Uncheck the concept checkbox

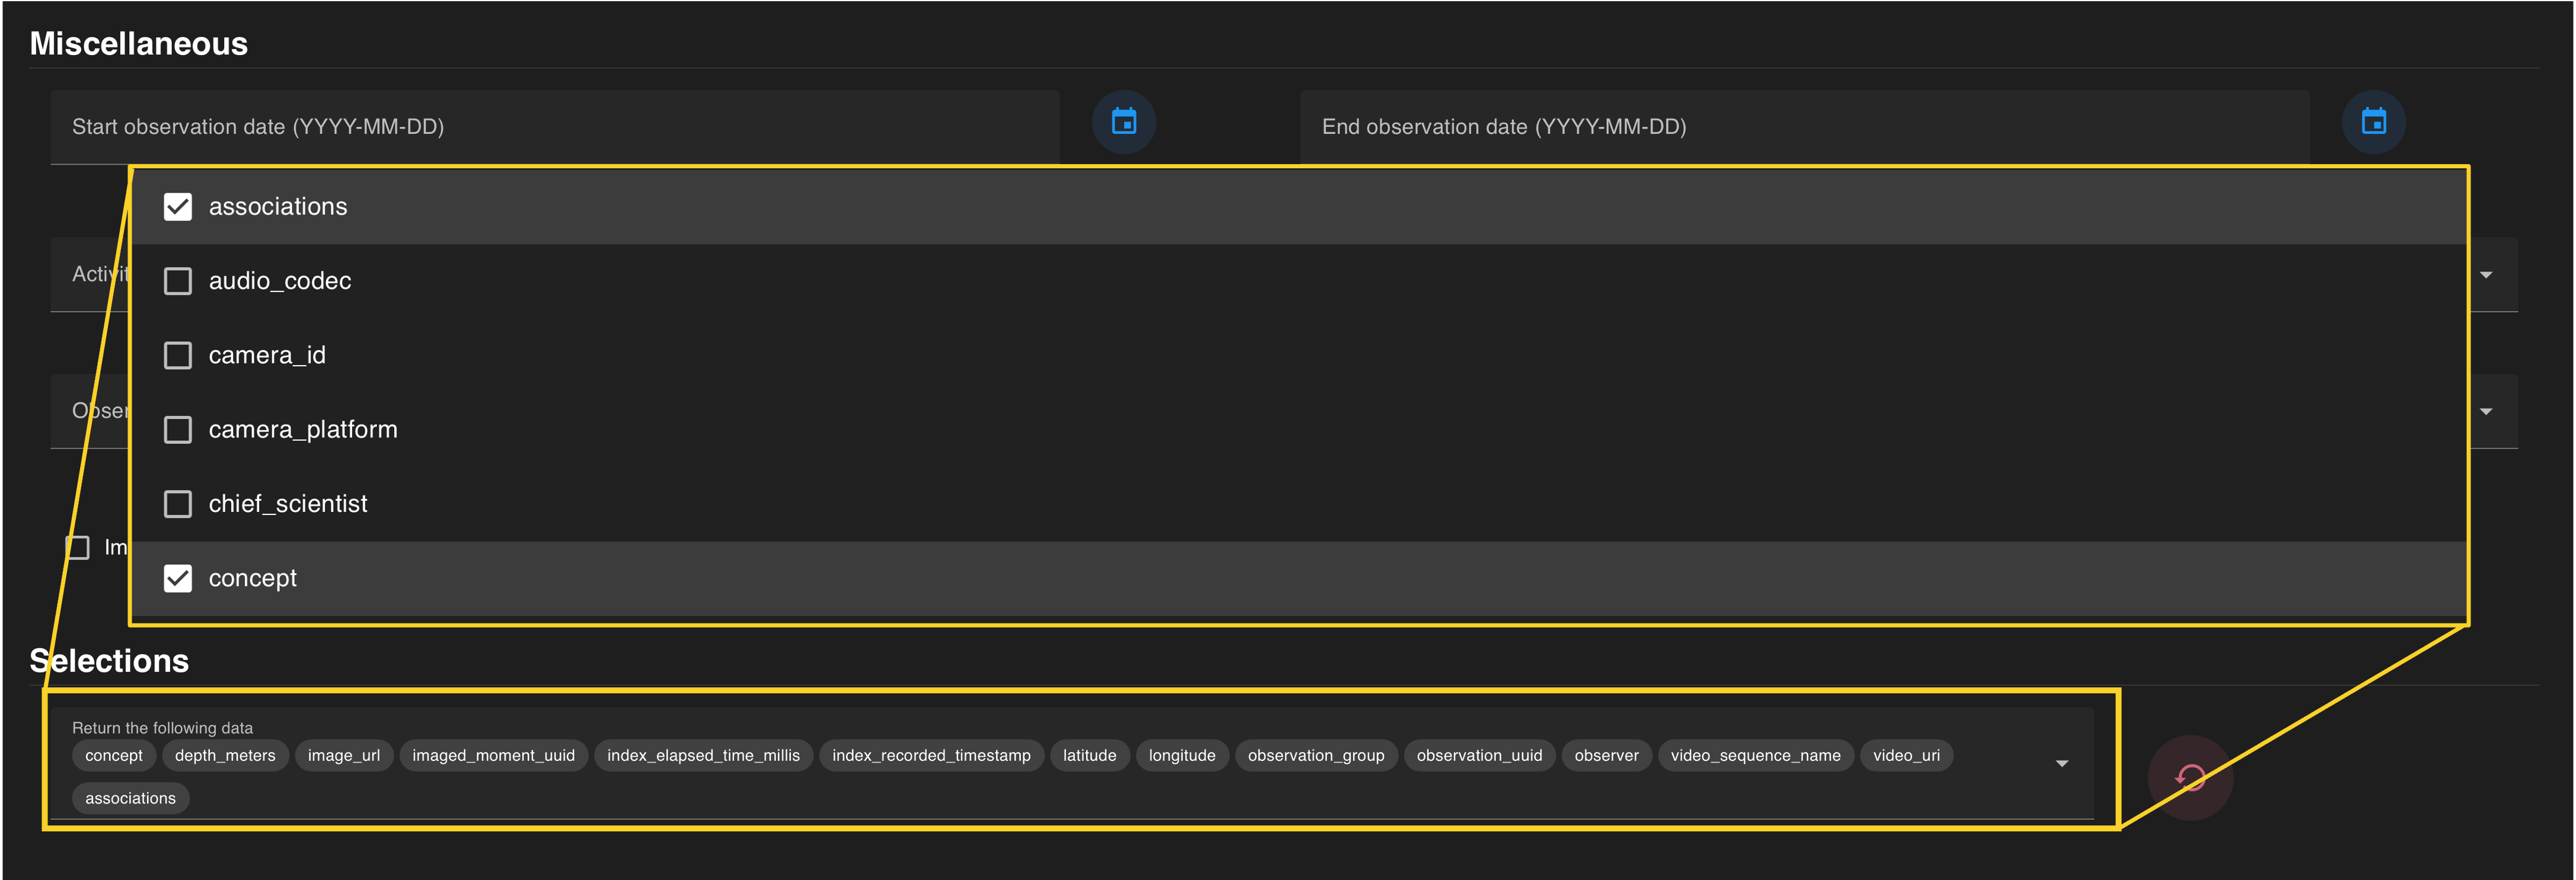pyautogui.click(x=178, y=578)
